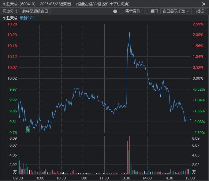Image resolution: width=209 pixels, height=181 pixels.
Task: Select the 历史分时 tab label
Action: click(10, 11)
